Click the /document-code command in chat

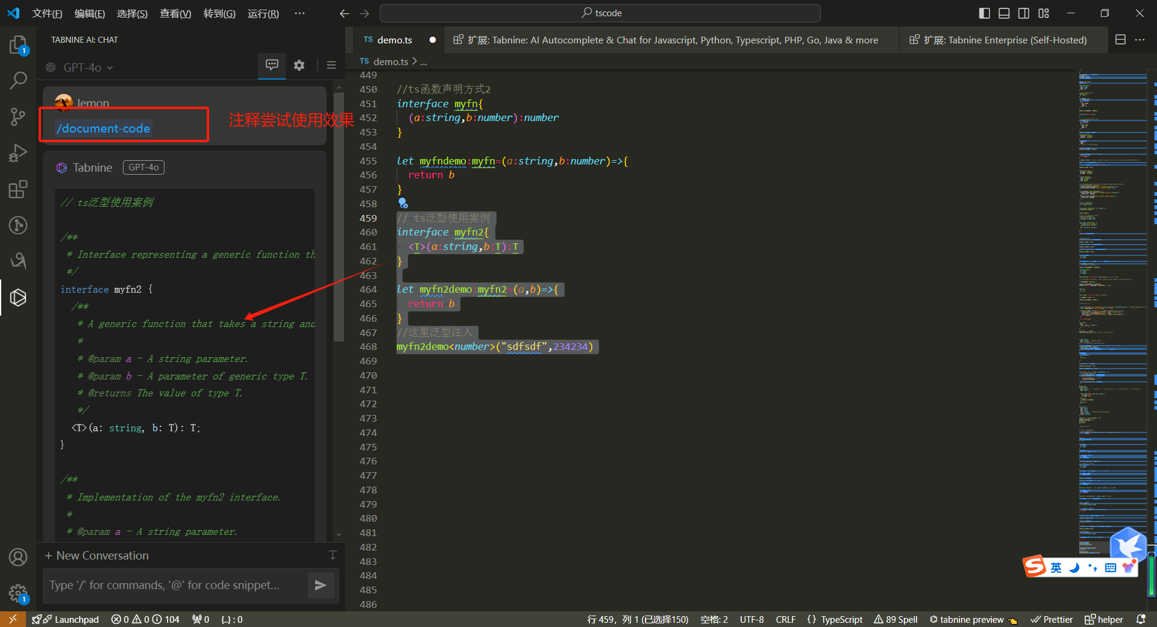pyautogui.click(x=103, y=128)
